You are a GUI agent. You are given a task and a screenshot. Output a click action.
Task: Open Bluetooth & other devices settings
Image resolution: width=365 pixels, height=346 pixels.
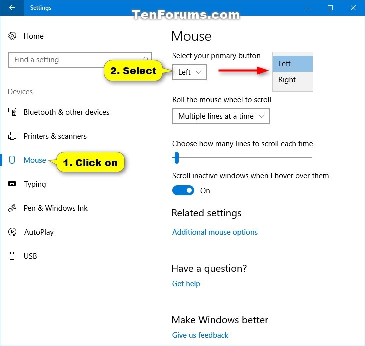click(x=66, y=112)
